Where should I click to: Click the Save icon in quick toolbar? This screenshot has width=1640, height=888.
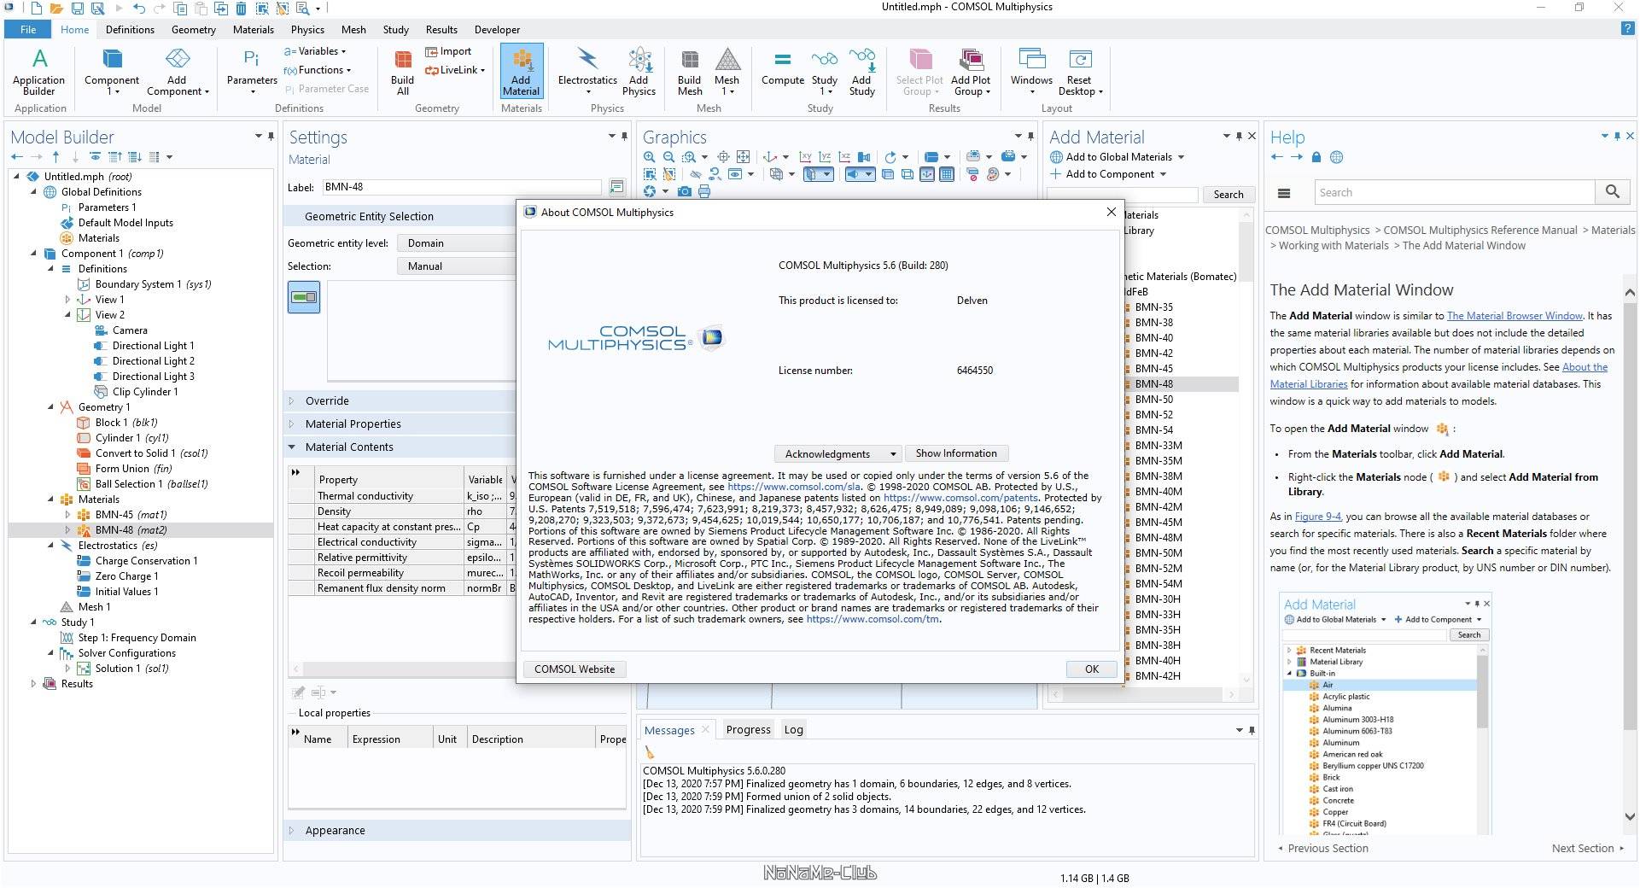[x=77, y=9]
